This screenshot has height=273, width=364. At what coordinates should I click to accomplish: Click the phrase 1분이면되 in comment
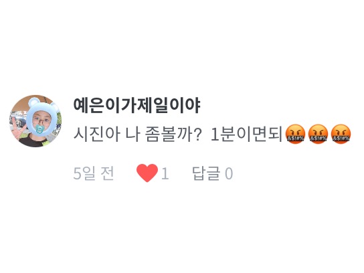point(246,134)
